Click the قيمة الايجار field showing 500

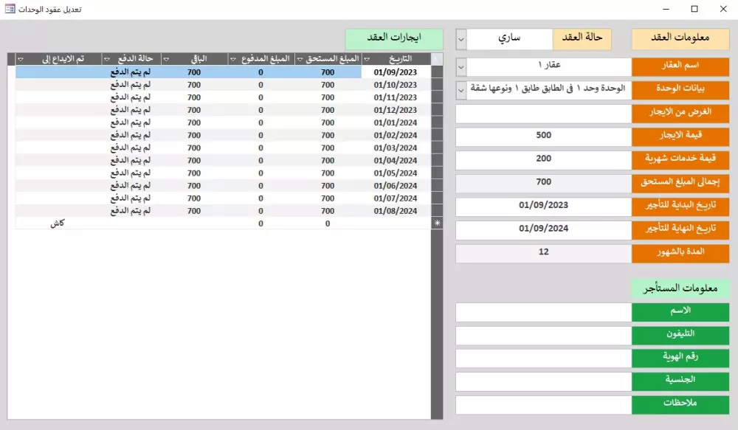(x=544, y=136)
